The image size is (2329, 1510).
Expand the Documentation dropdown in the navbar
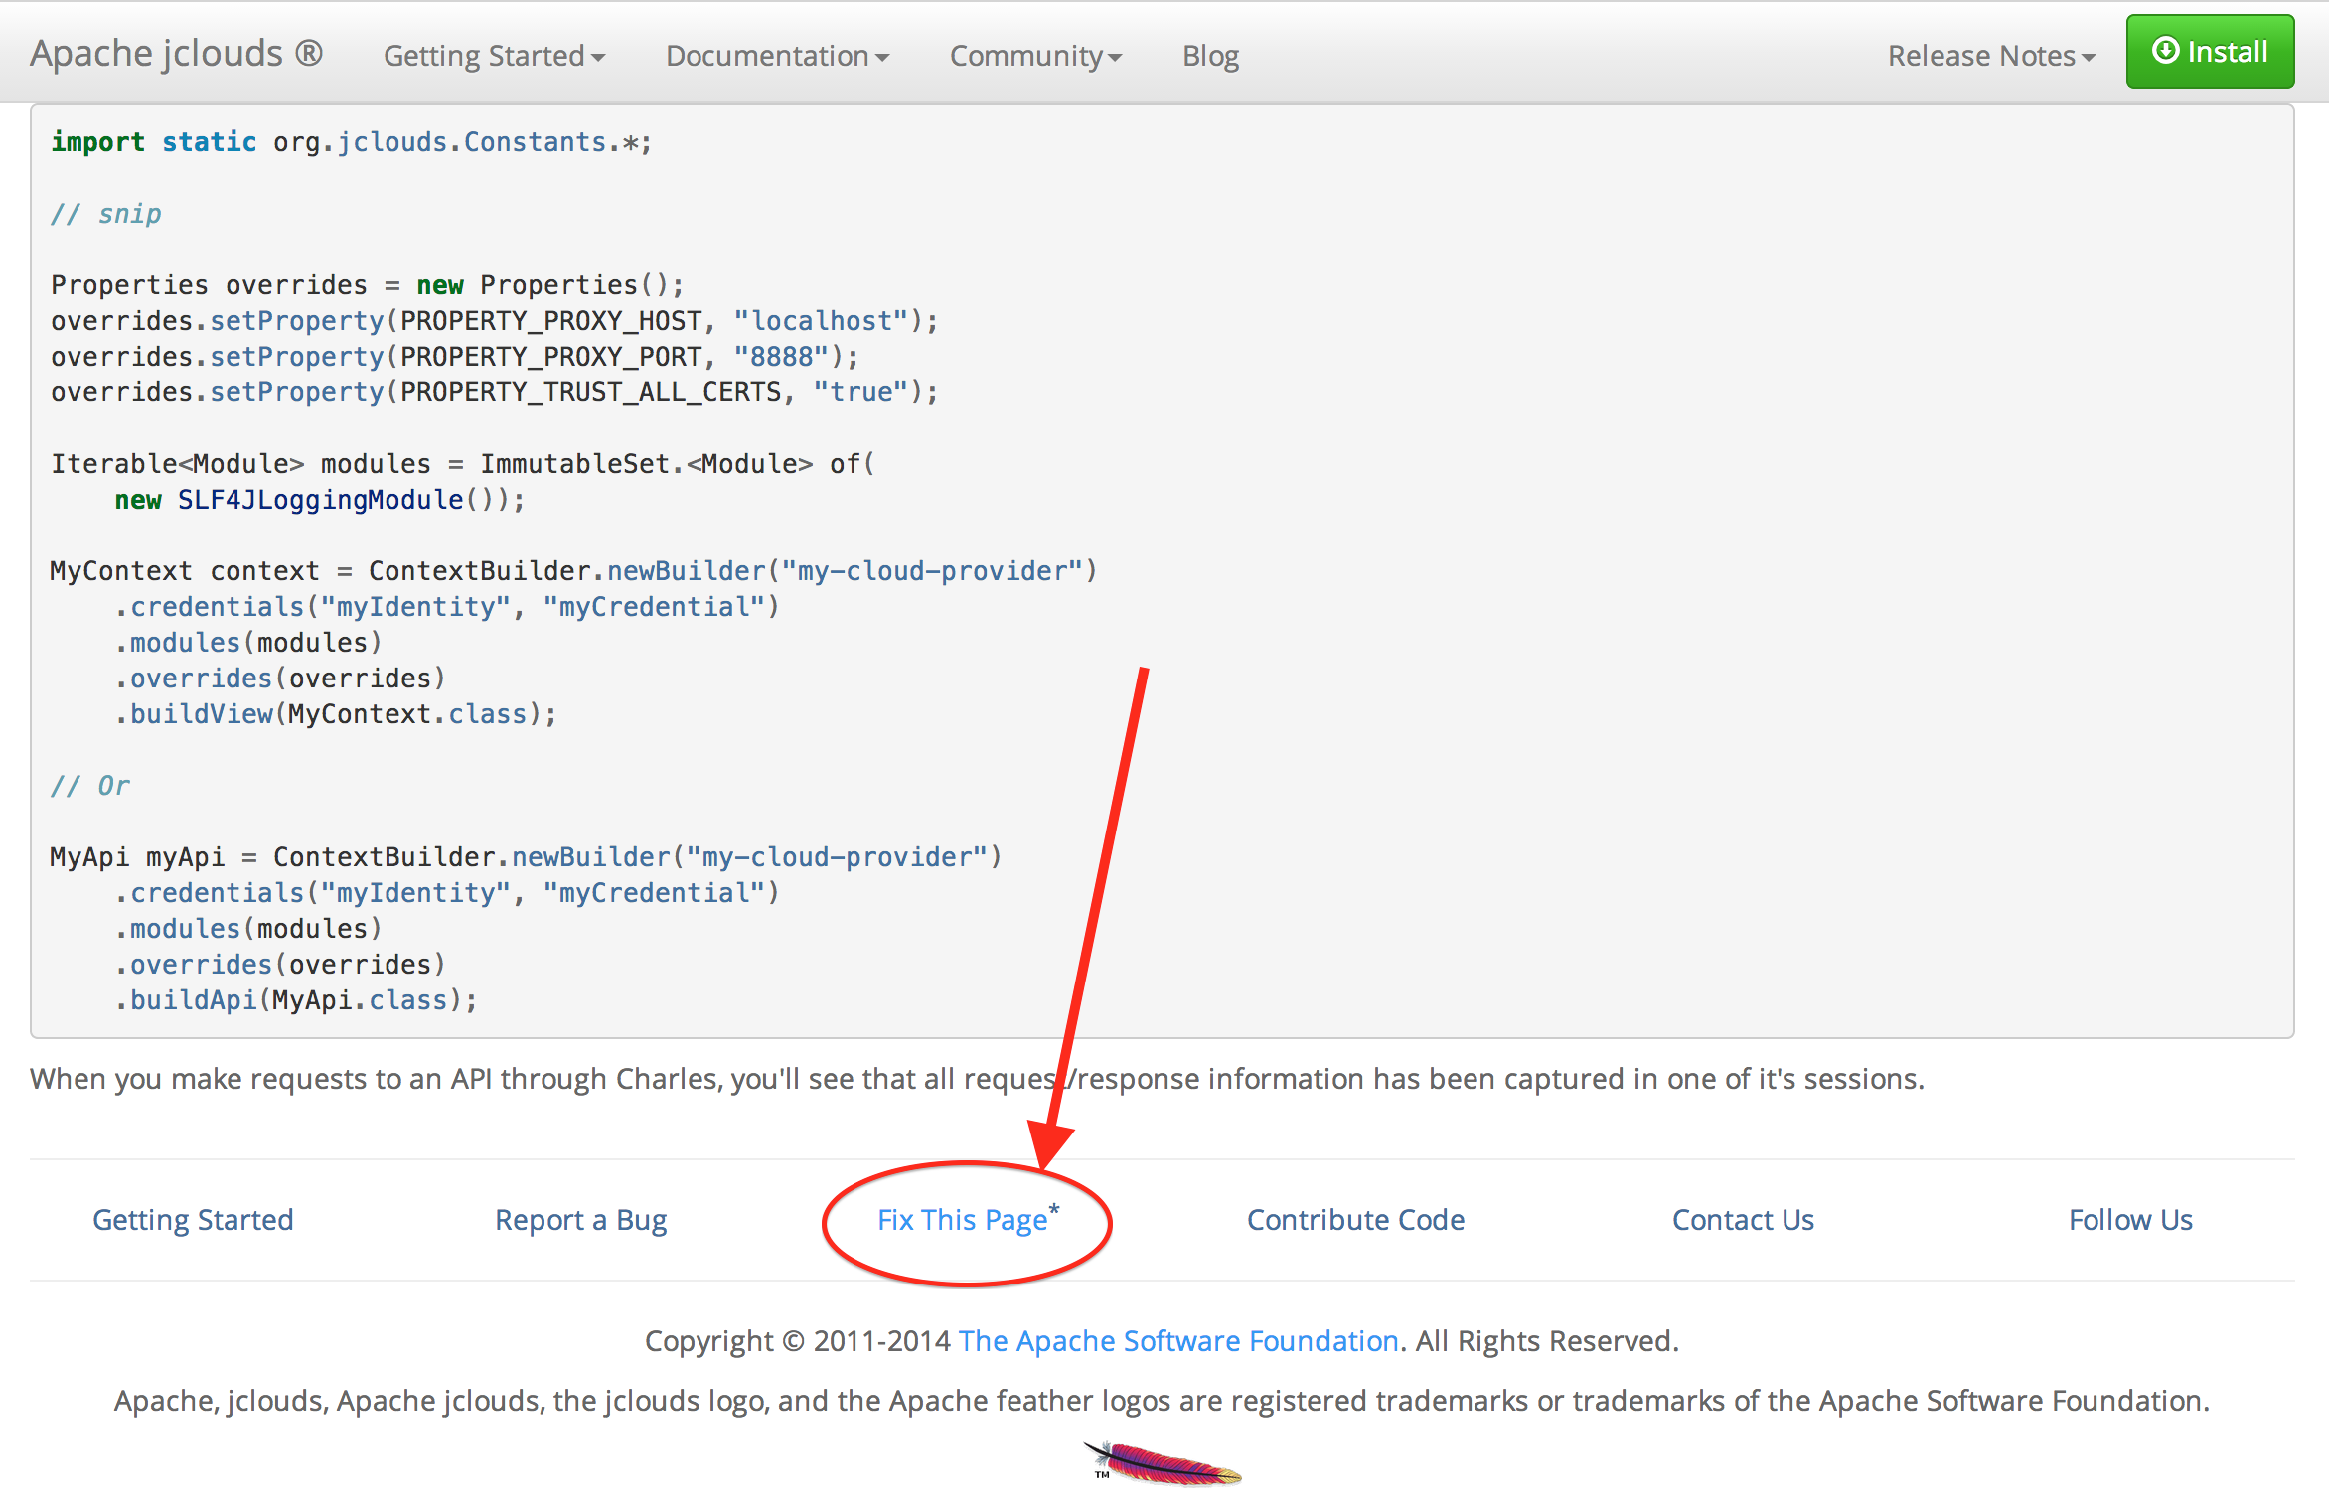tap(777, 56)
